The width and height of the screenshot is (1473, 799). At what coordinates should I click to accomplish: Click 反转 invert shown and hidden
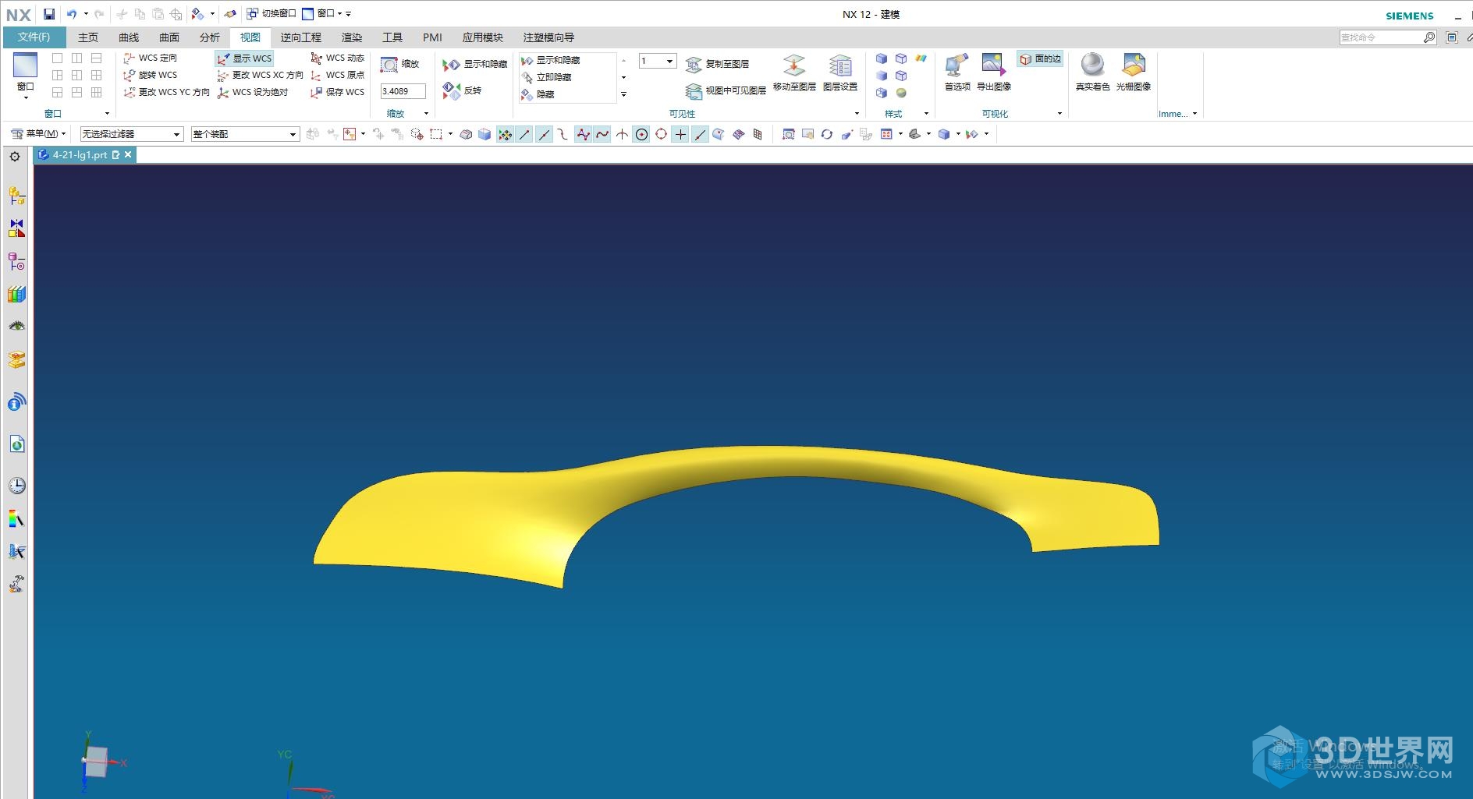[x=462, y=90]
